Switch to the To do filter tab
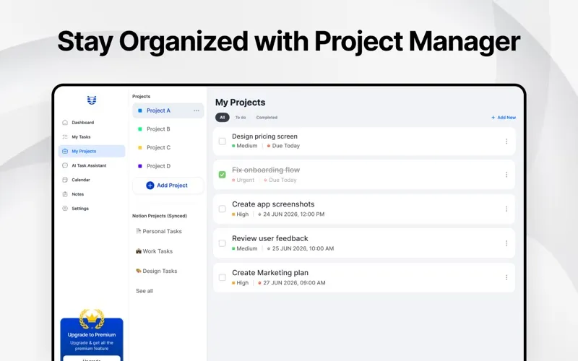This screenshot has height=361, width=578. click(x=241, y=118)
